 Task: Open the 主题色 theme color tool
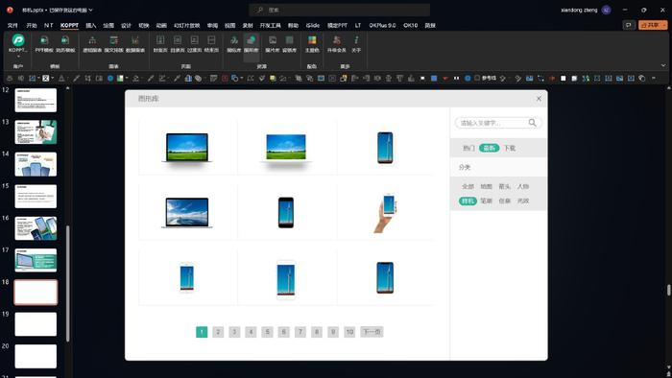pyautogui.click(x=312, y=44)
